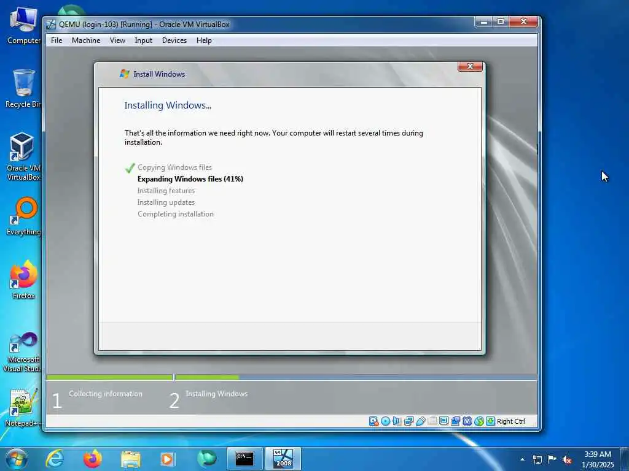The width and height of the screenshot is (629, 471).
Task: Open the display monitor indicator in VirtualBox status bar
Action: [443, 421]
